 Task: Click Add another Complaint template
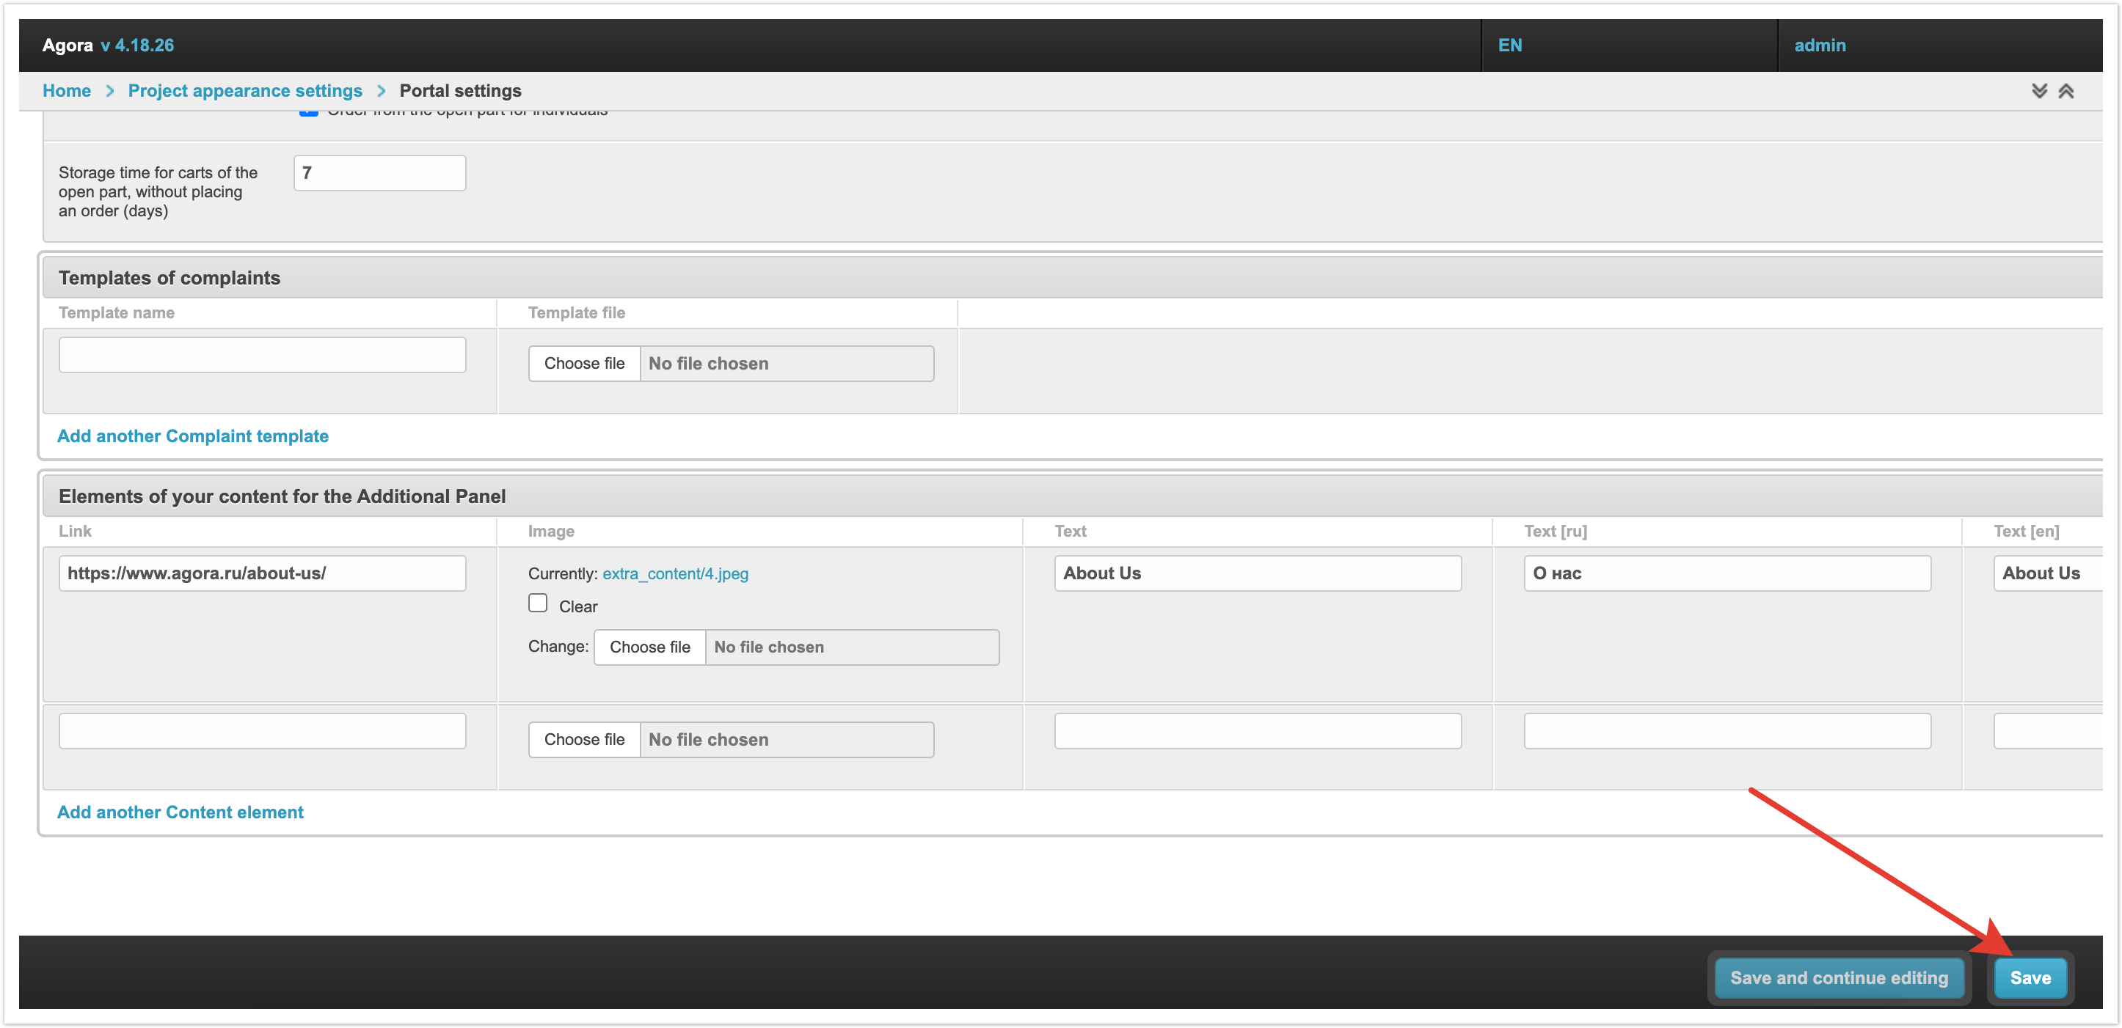193,436
